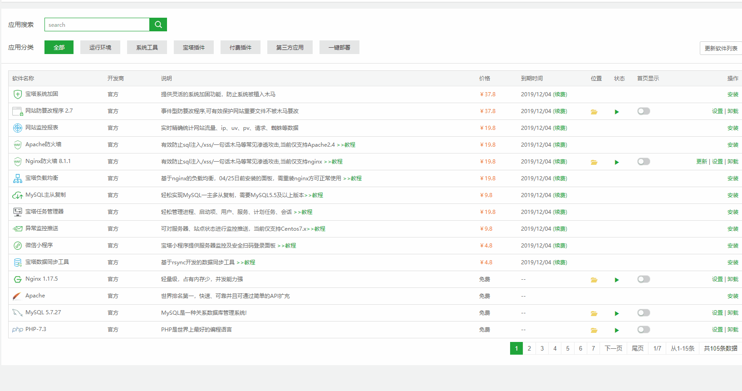This screenshot has height=391, width=742.
Task: Click the 网站防篡改程序 2.7 app icon
Action: [x=18, y=111]
